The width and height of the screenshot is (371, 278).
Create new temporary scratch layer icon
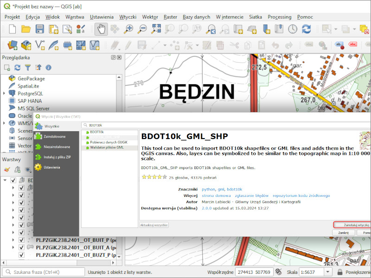tap(67, 45)
